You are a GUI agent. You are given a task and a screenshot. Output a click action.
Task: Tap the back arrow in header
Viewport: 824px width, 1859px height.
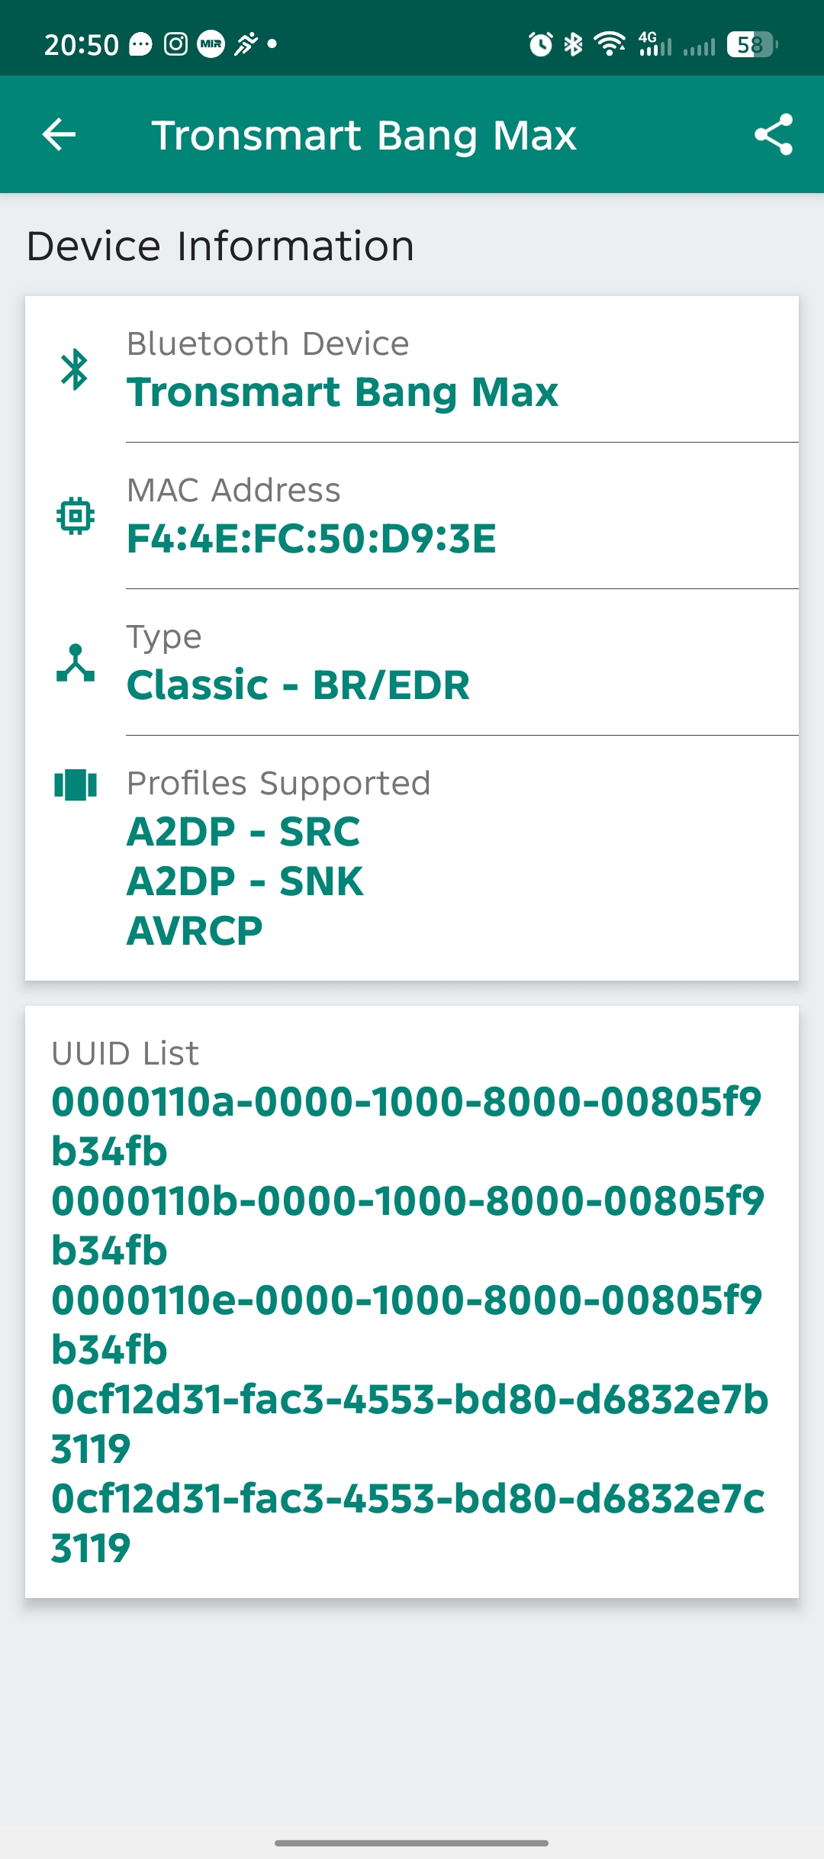coord(59,135)
